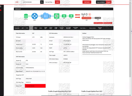Click the TOPOLOGY panel header
This screenshot has height=96, width=132.
click(64, 9)
